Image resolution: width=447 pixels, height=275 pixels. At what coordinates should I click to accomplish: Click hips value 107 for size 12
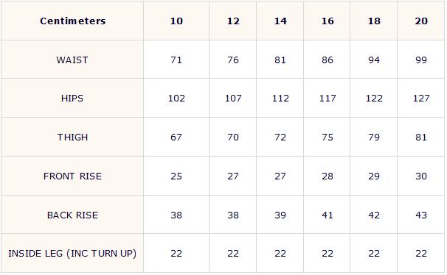point(233,99)
